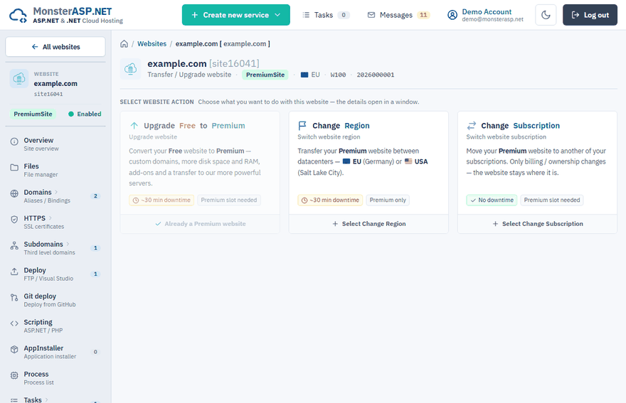Click the Demo Account user icon
This screenshot has height=403, width=626.
pos(452,15)
